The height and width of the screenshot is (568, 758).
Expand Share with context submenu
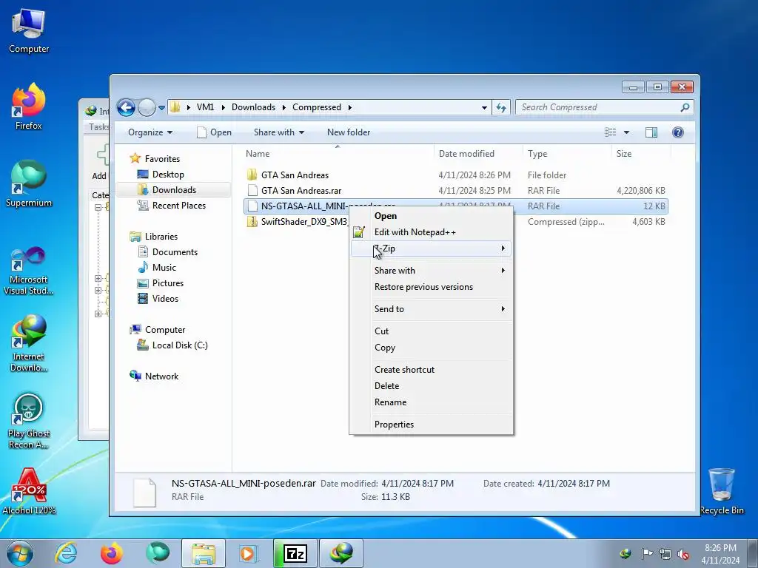pyautogui.click(x=432, y=271)
